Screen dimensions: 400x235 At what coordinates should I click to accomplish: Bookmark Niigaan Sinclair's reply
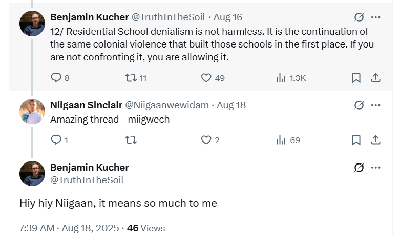coord(356,140)
